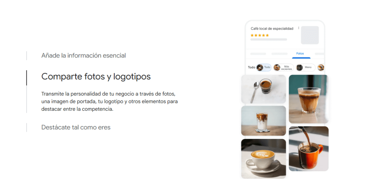Click the partially visible croissant filter chip

pyautogui.click(x=321, y=67)
